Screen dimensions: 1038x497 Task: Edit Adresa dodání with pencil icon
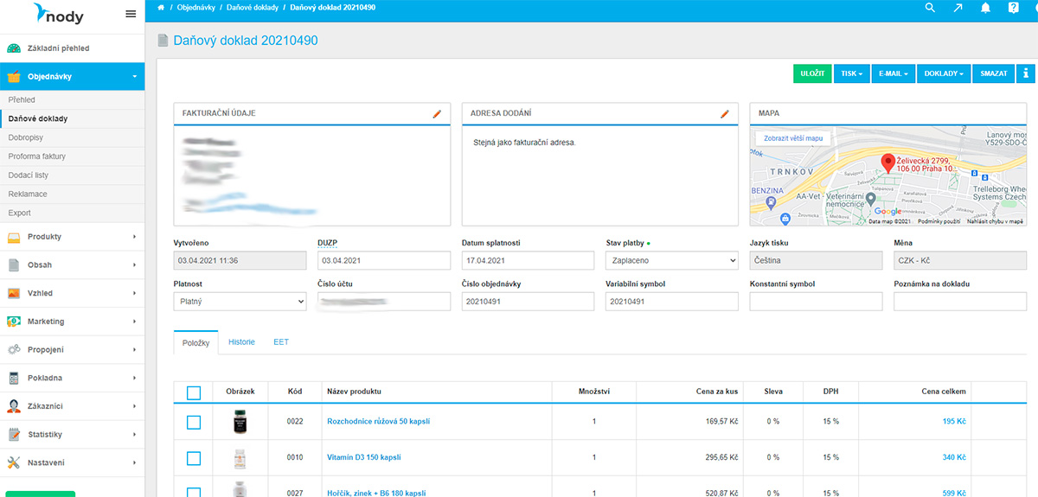[725, 113]
